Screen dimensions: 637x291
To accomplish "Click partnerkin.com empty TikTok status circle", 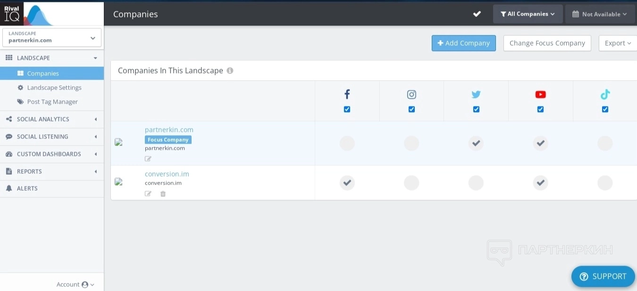I will pos(605,143).
